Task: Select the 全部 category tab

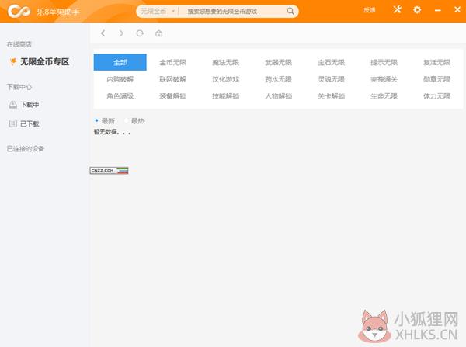Action: coord(120,62)
